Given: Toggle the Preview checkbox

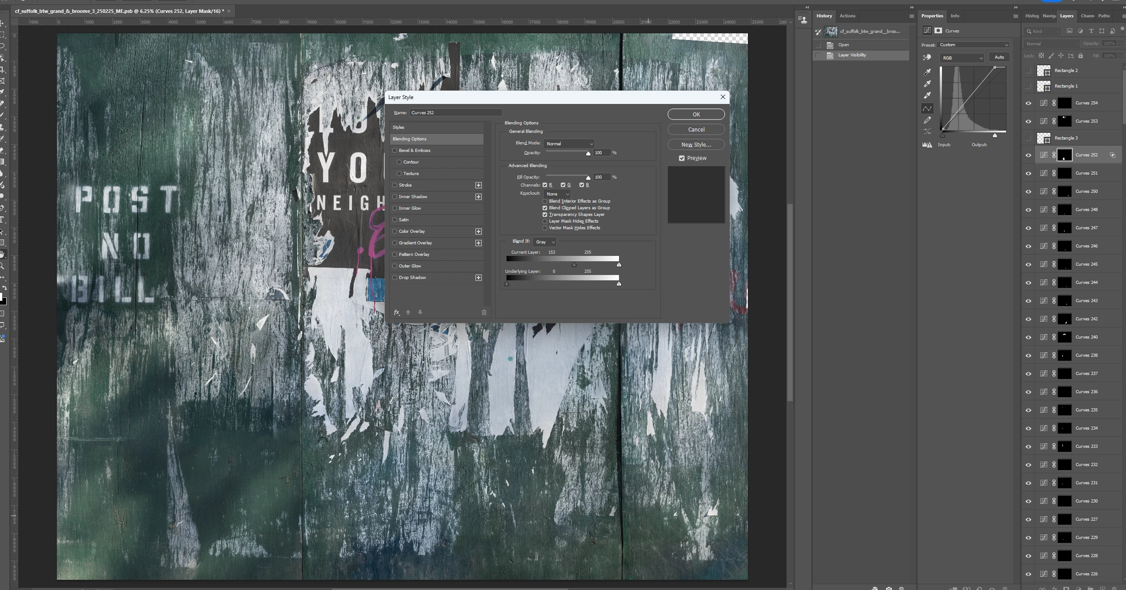Looking at the screenshot, I should pyautogui.click(x=682, y=158).
